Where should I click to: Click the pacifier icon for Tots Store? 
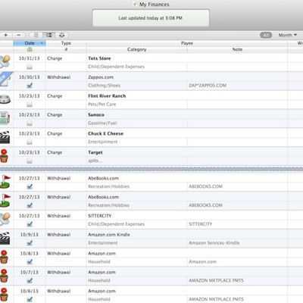coord(5,61)
